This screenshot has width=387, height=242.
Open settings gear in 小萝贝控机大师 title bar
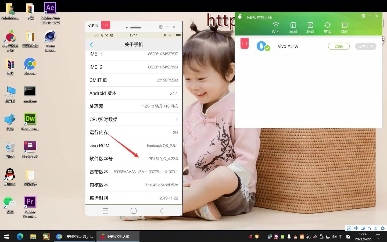[x=363, y=16]
